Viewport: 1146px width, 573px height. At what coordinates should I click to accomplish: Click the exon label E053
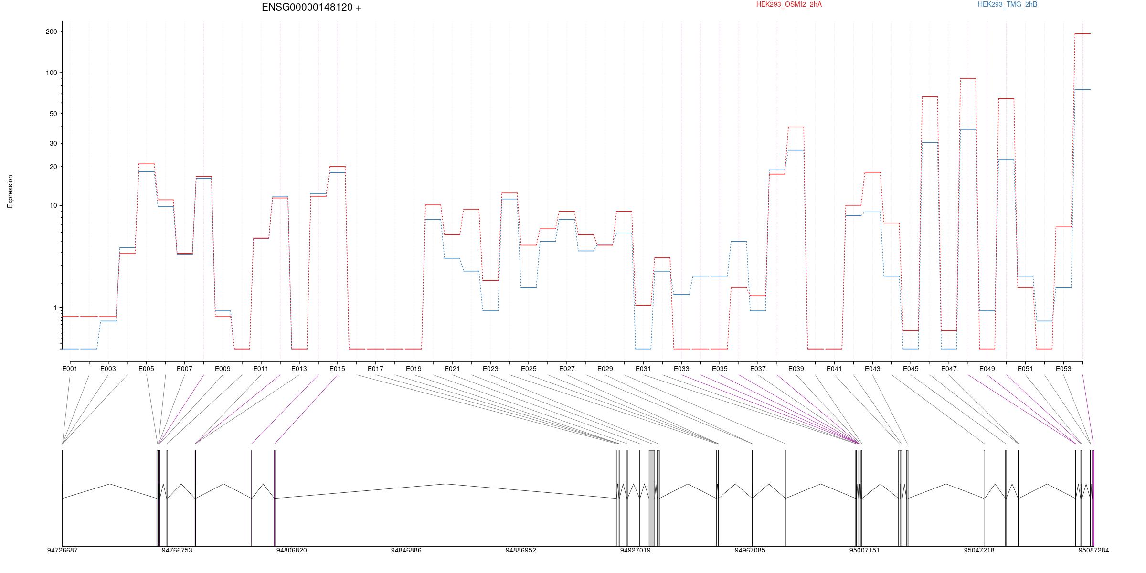point(1063,369)
